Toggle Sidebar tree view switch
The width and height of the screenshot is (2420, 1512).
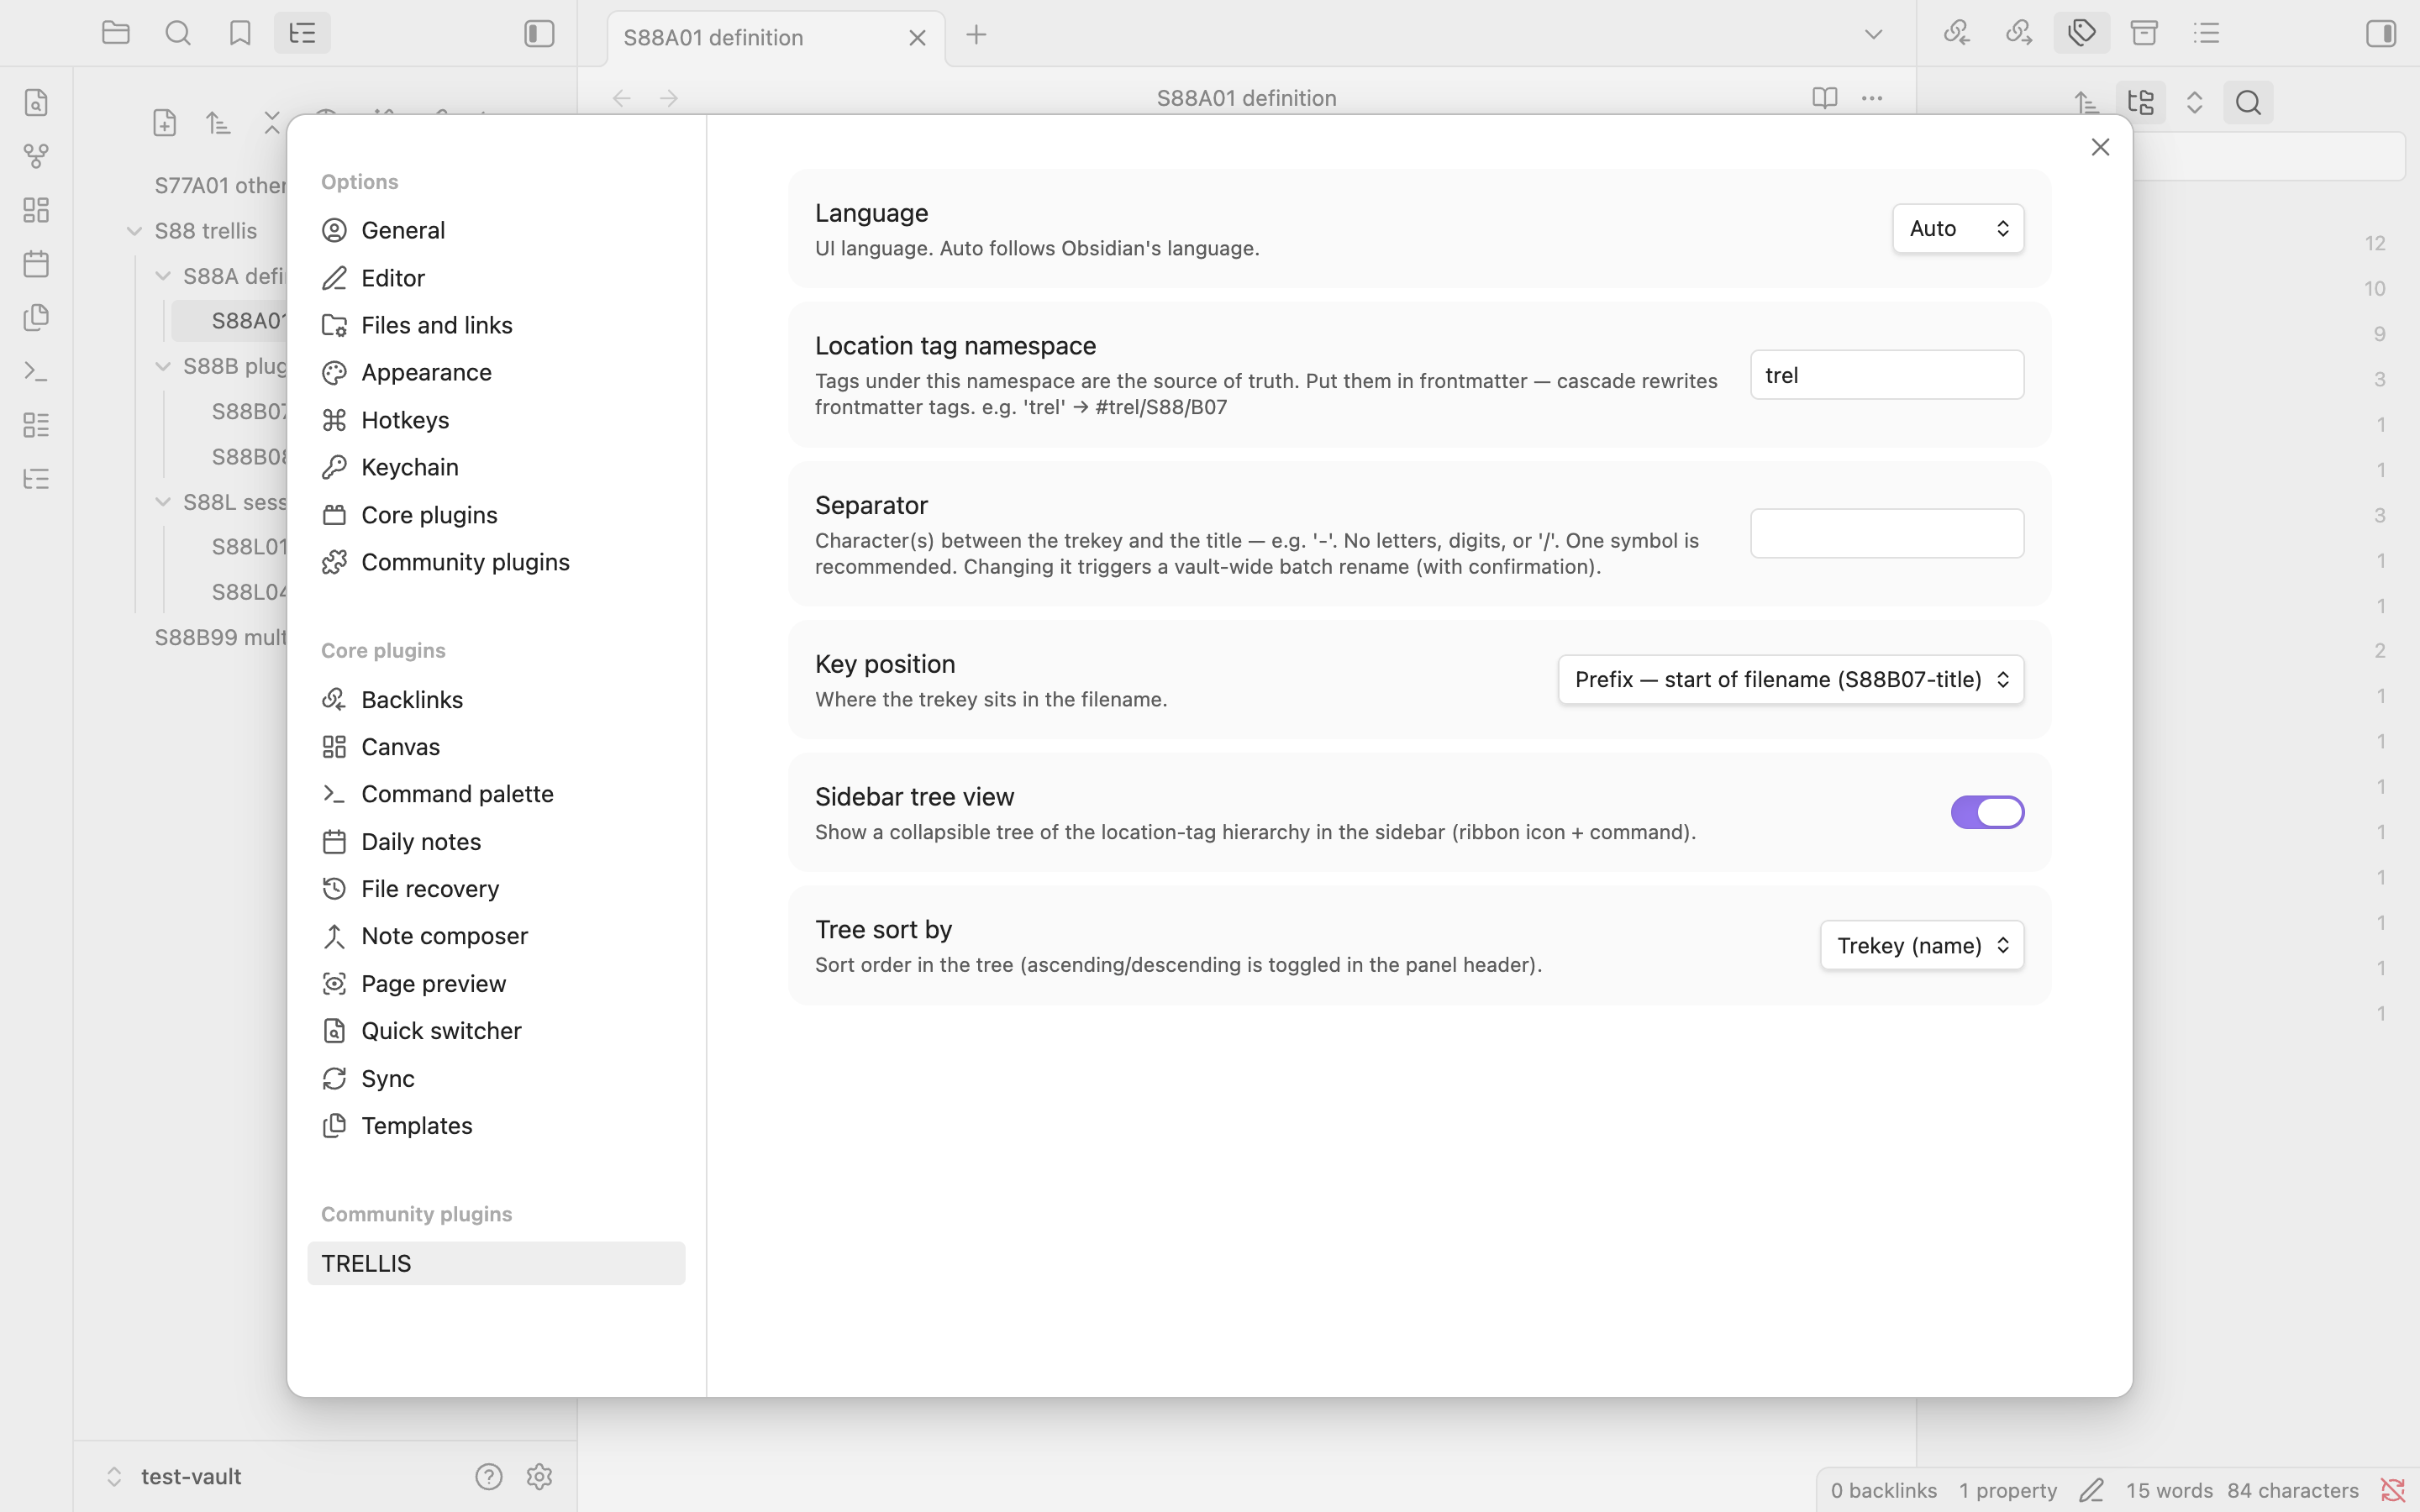pyautogui.click(x=1987, y=812)
